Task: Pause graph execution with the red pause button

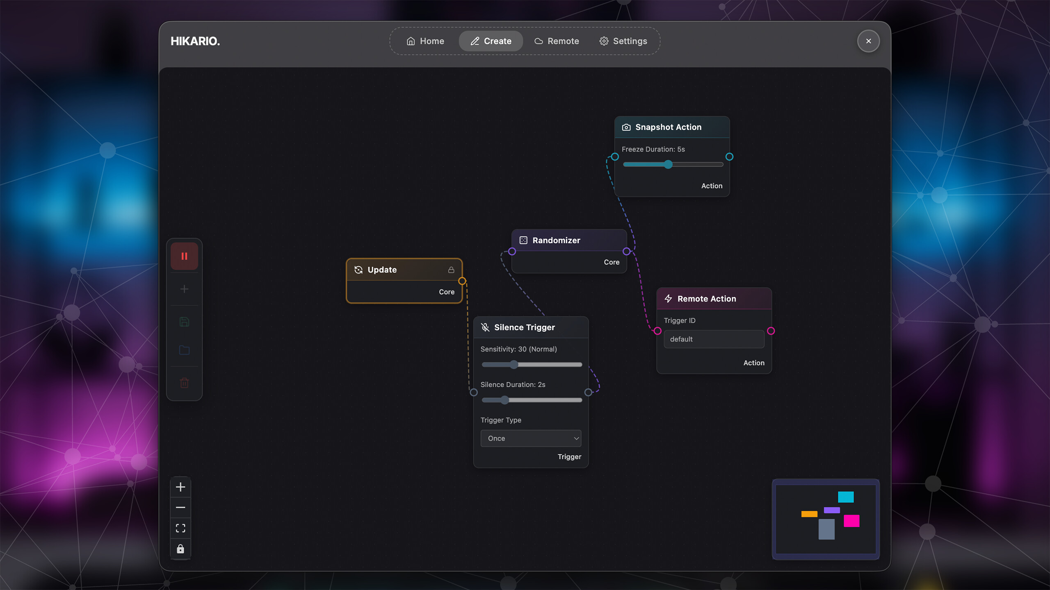Action: [184, 256]
